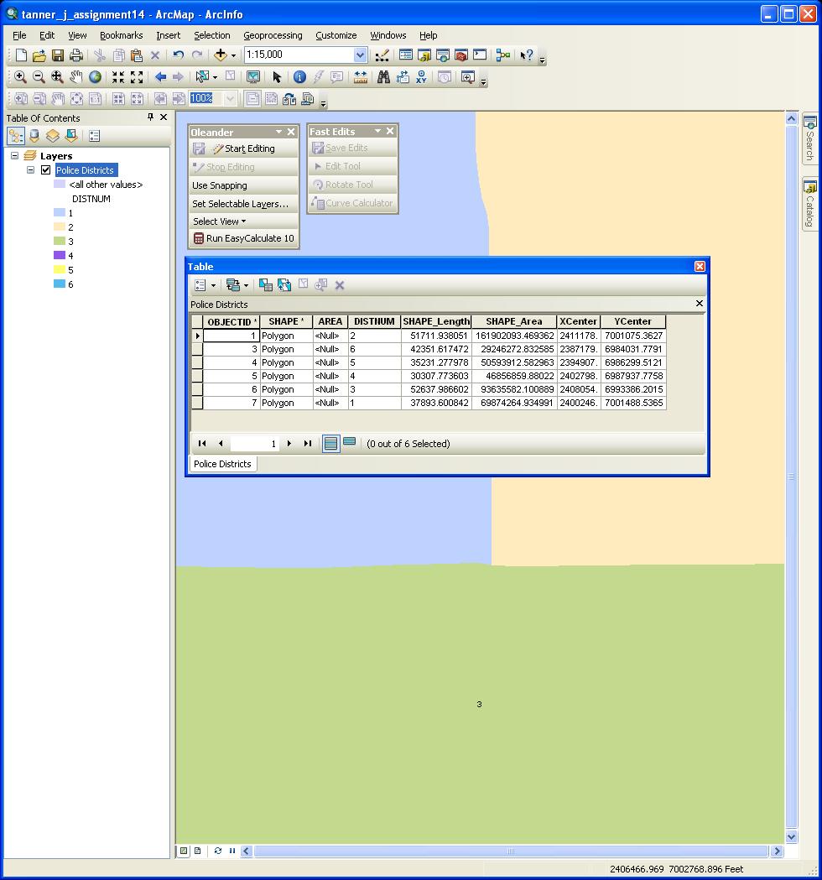
Task: Open the Find tool
Action: (x=383, y=76)
